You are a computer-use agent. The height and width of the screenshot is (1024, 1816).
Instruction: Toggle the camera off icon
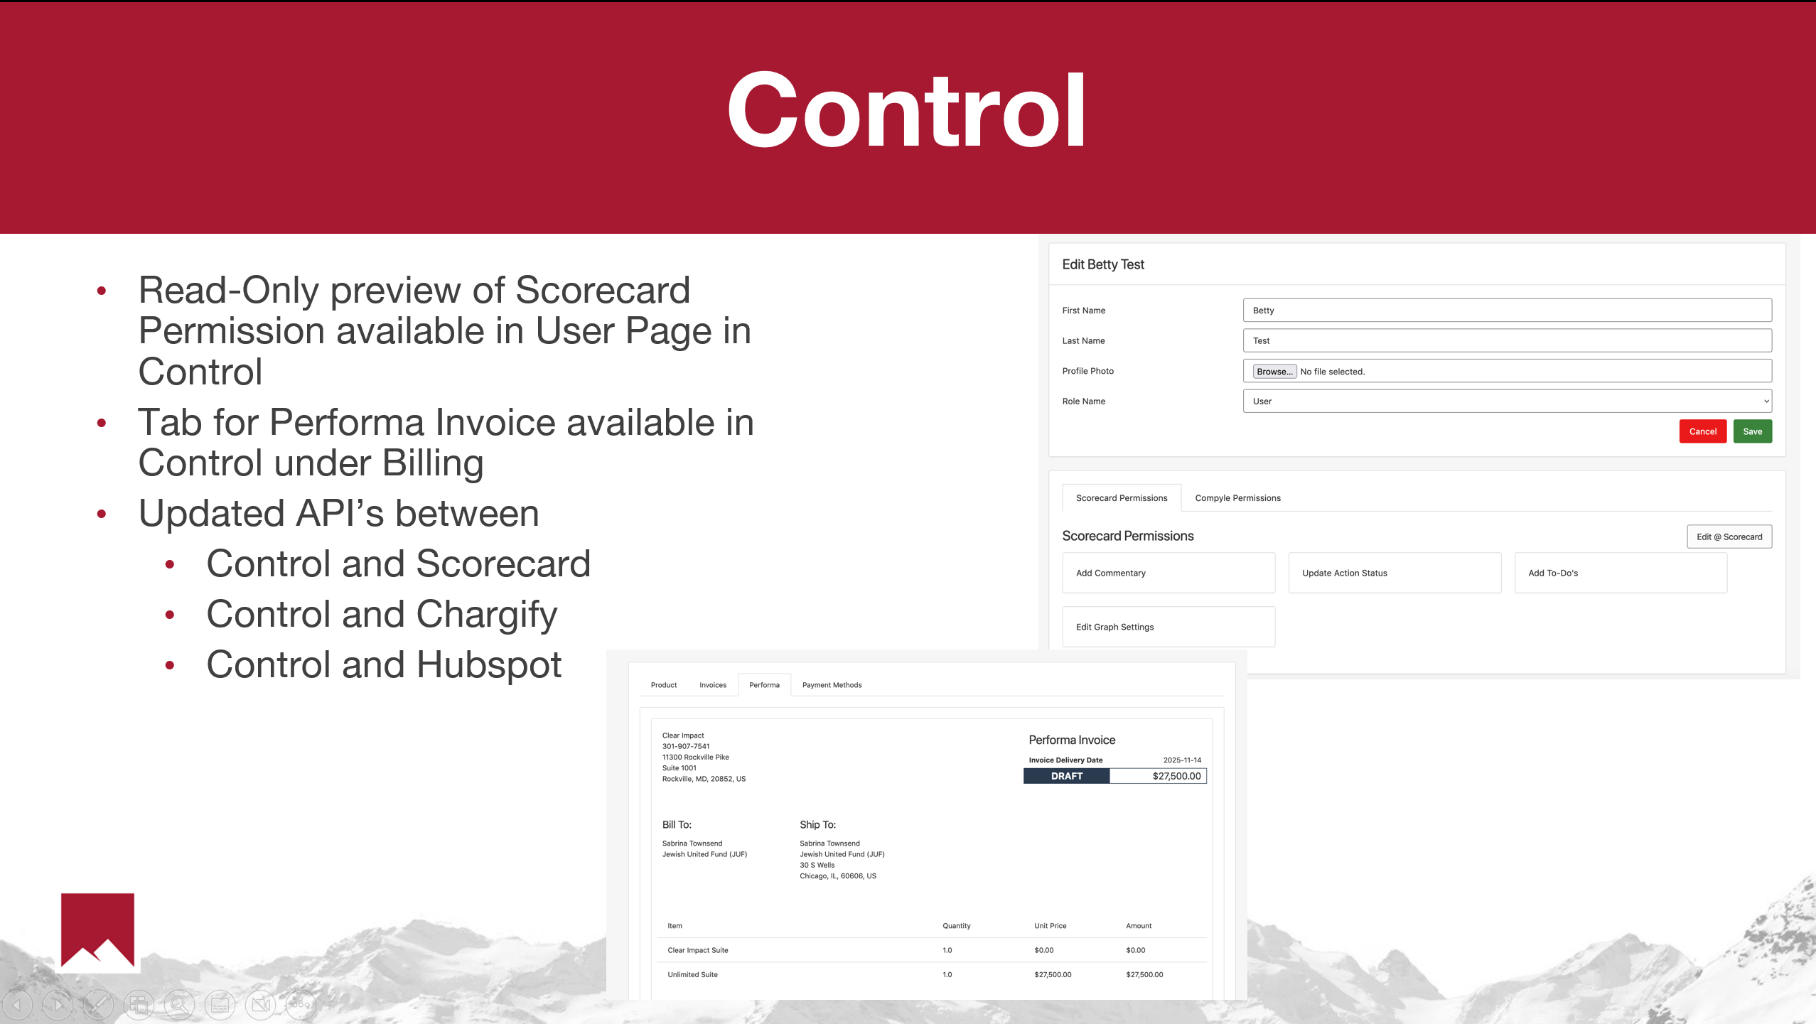(x=260, y=1005)
